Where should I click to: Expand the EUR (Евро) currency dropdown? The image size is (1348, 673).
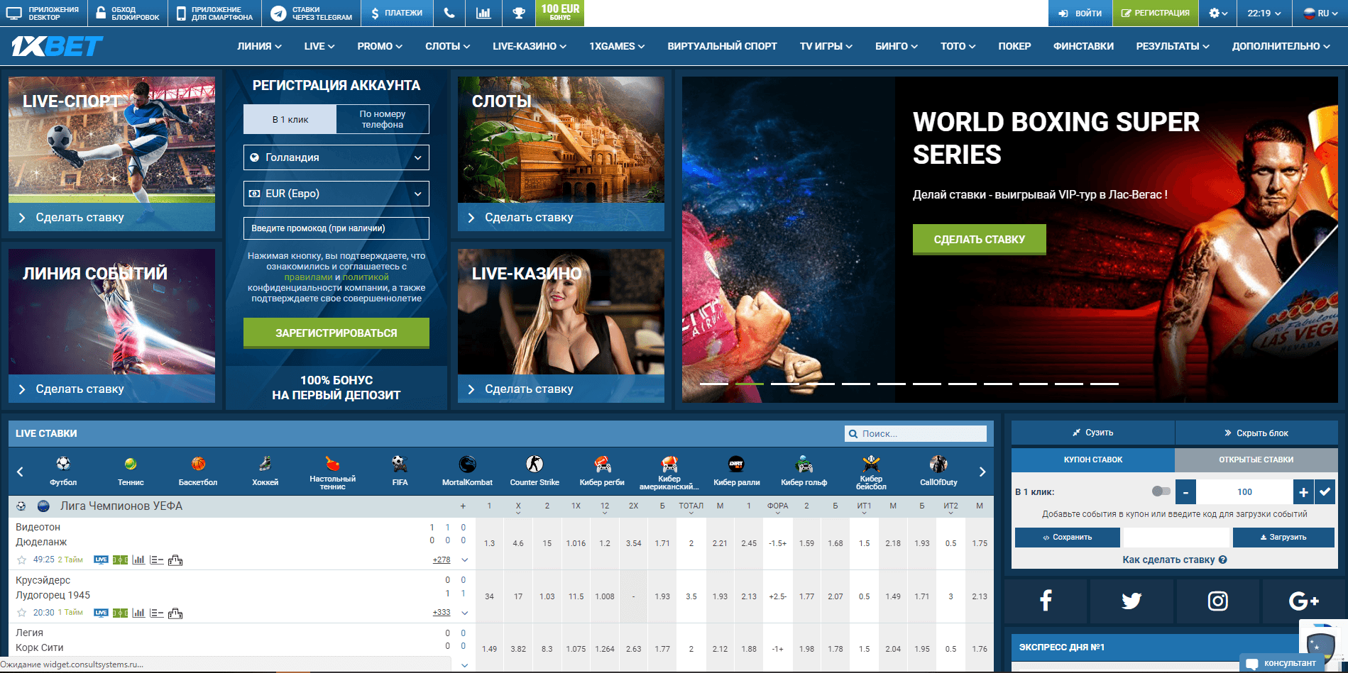[336, 194]
